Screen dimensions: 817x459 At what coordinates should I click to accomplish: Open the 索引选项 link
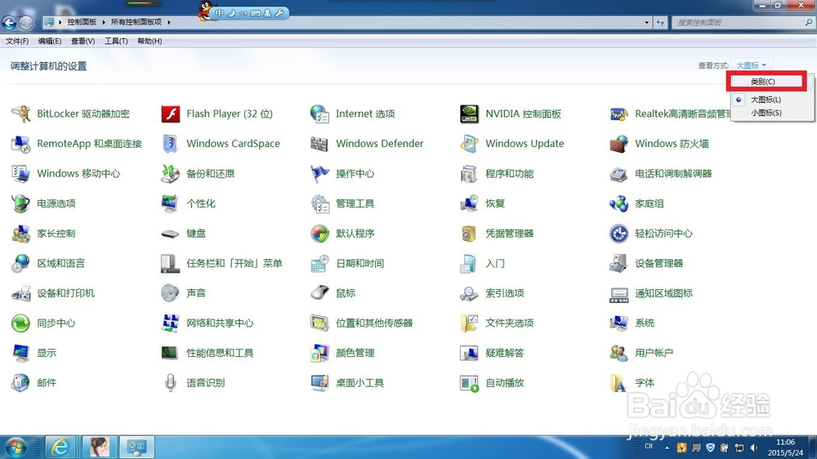pyautogui.click(x=504, y=293)
